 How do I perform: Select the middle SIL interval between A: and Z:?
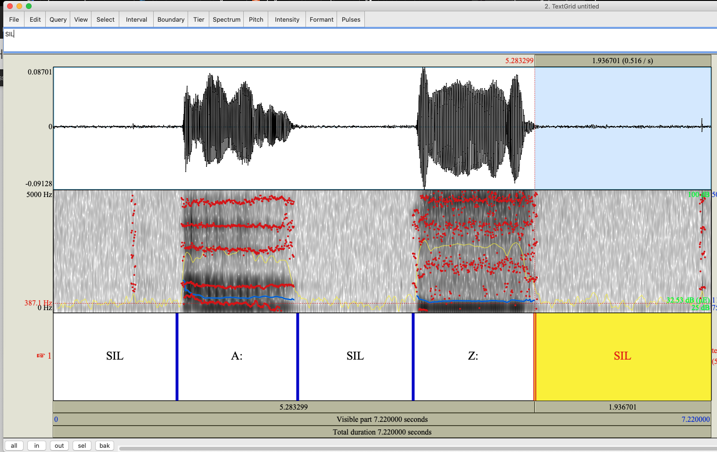(355, 356)
